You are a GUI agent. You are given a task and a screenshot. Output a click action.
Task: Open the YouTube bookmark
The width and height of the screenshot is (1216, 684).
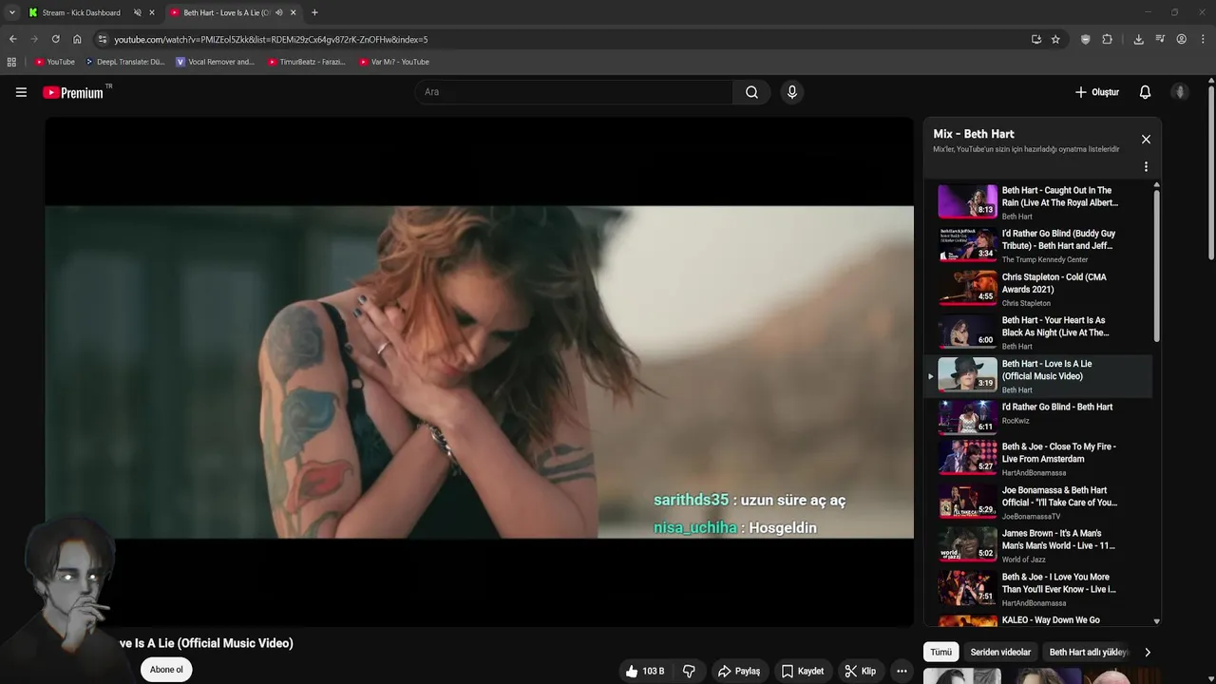tap(54, 62)
